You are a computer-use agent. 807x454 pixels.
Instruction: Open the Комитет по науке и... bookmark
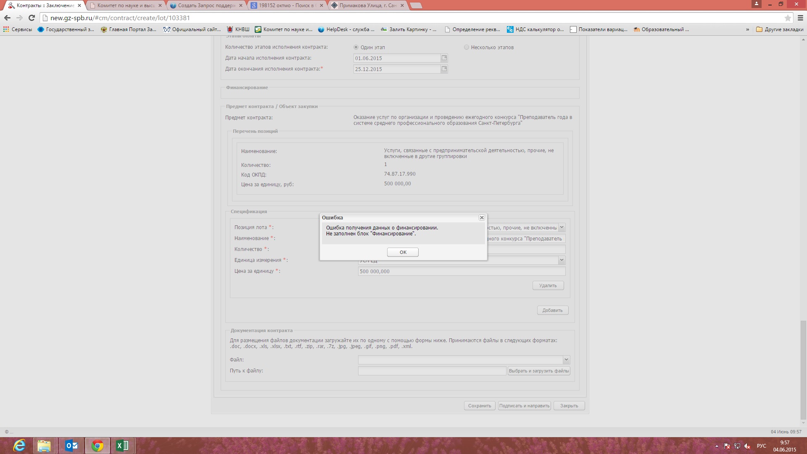click(x=283, y=29)
